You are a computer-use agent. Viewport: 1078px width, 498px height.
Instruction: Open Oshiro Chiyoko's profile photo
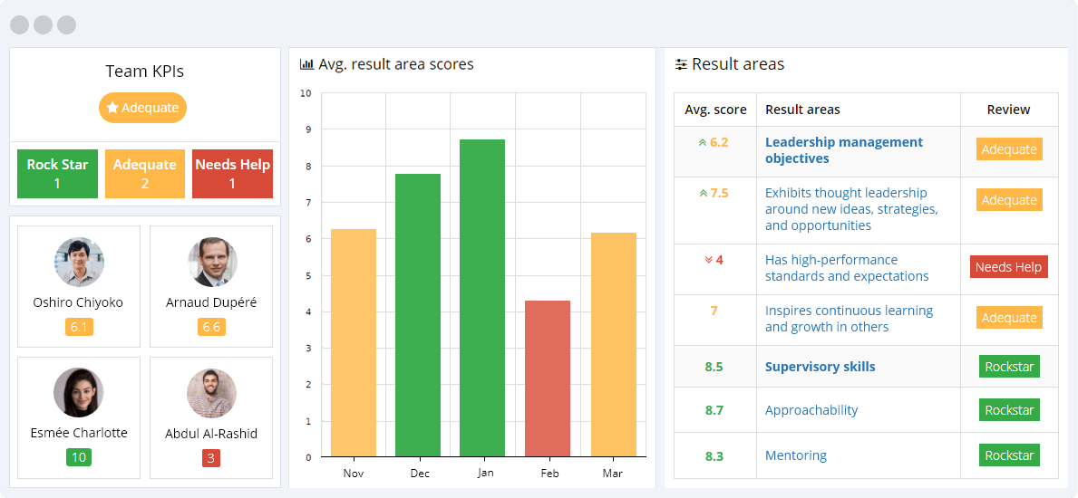click(79, 263)
